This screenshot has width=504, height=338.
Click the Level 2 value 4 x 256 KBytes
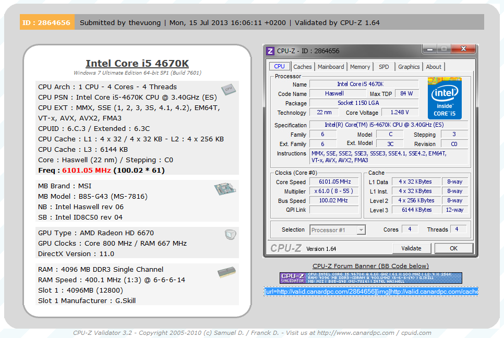tap(415, 200)
